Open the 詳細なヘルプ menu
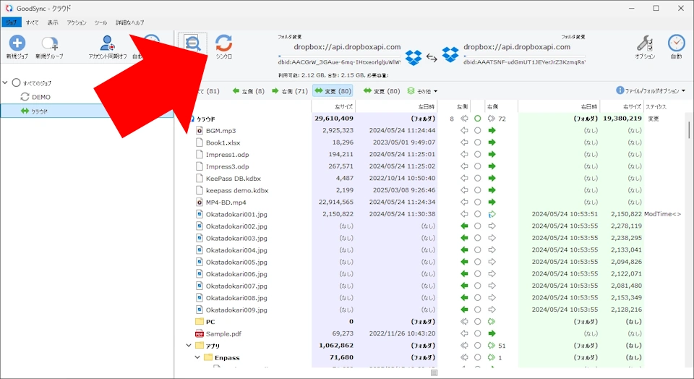This screenshot has height=379, width=694. (129, 22)
